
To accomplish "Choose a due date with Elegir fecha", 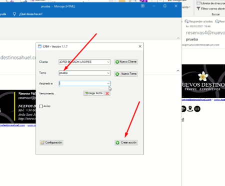I will [93, 93].
